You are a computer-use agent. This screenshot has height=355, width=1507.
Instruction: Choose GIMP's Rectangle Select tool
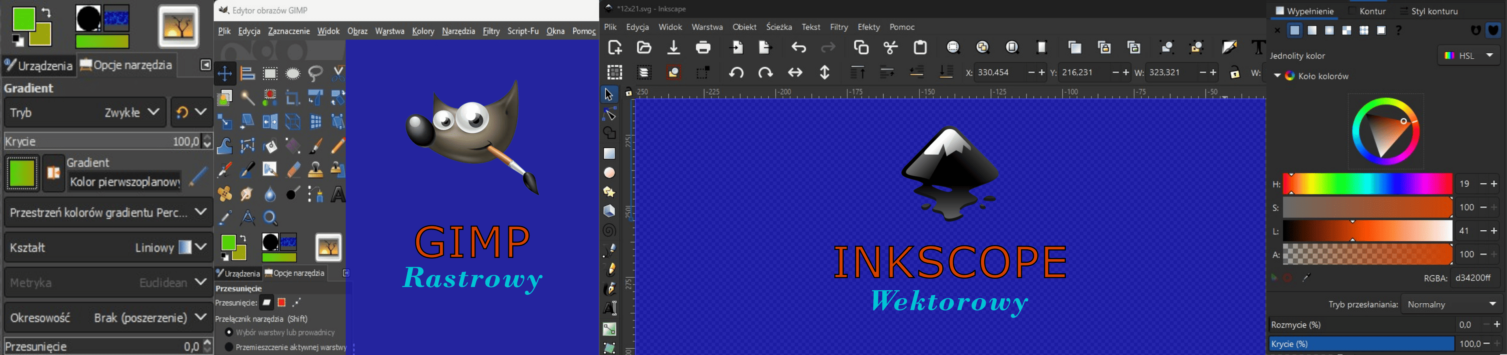pos(270,74)
